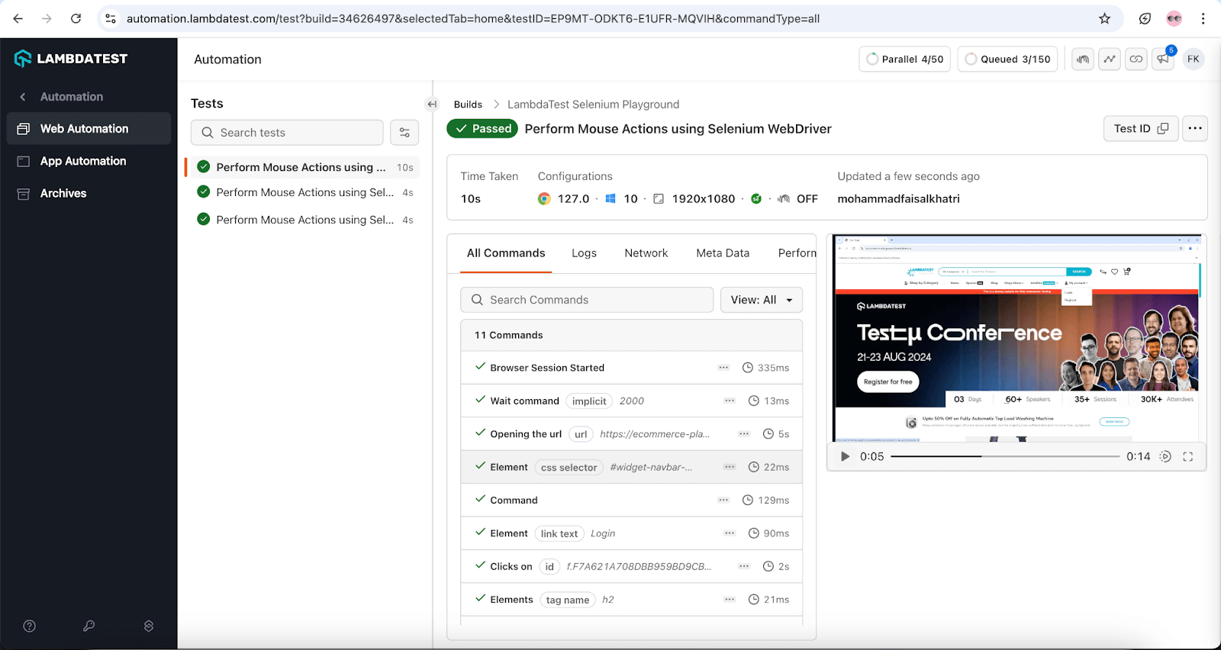Copy the Test ID button
Screen dimensions: 1221x650
tap(1140, 129)
